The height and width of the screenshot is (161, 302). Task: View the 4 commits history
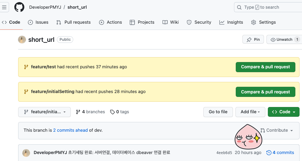(x=280, y=153)
